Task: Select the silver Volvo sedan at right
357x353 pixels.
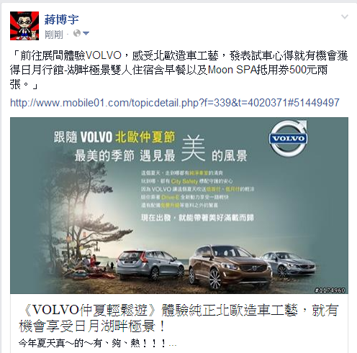Action: pos(290,263)
